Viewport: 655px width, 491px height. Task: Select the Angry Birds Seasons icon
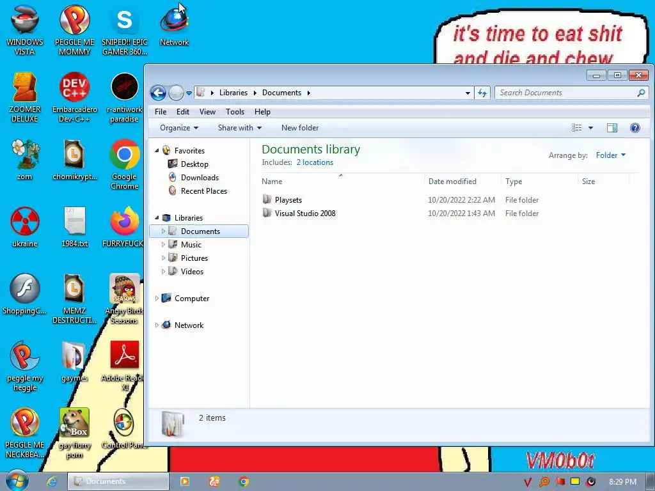[125, 299]
